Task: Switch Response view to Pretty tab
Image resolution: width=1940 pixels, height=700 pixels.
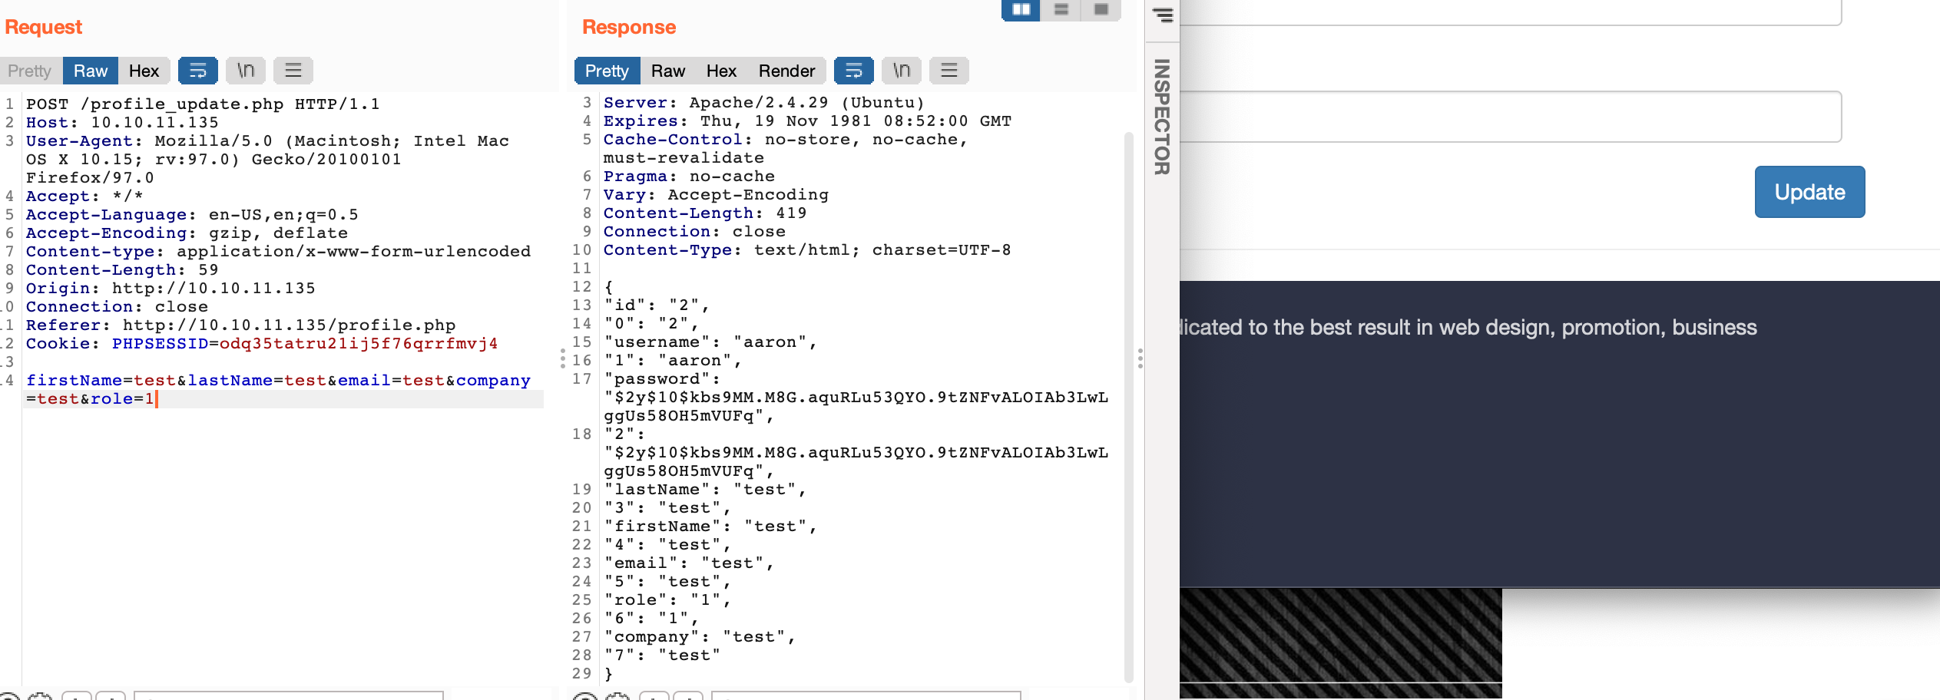Action: click(607, 71)
